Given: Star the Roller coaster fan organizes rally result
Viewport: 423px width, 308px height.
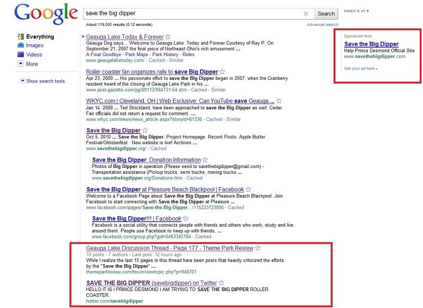Looking at the screenshot, I should 222,72.
